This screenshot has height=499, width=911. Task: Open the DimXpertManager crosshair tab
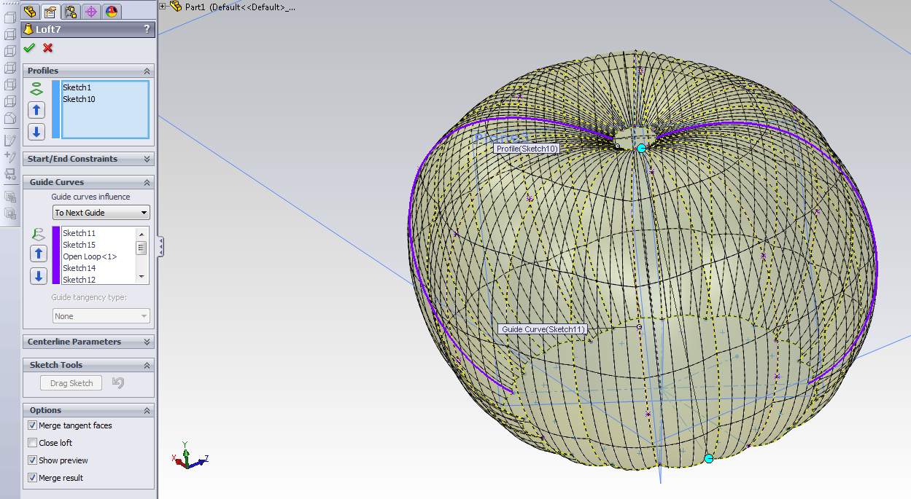[x=91, y=11]
